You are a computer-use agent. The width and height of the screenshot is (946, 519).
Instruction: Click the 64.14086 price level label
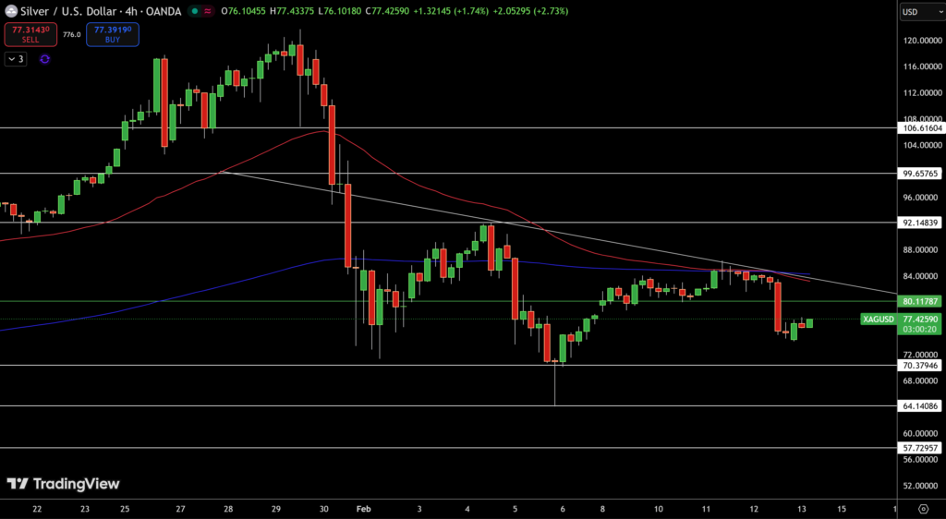(x=921, y=405)
